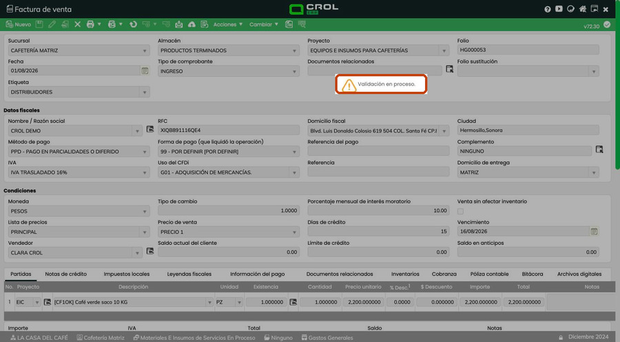Expand the Forma de pago dropdown
The width and height of the screenshot is (620, 342).
coord(294,152)
